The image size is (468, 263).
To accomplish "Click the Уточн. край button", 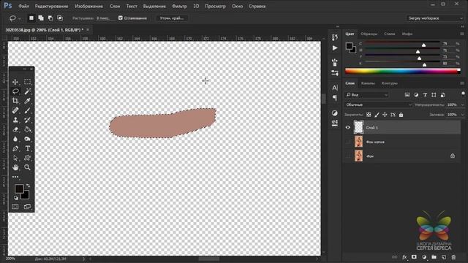I will point(172,18).
